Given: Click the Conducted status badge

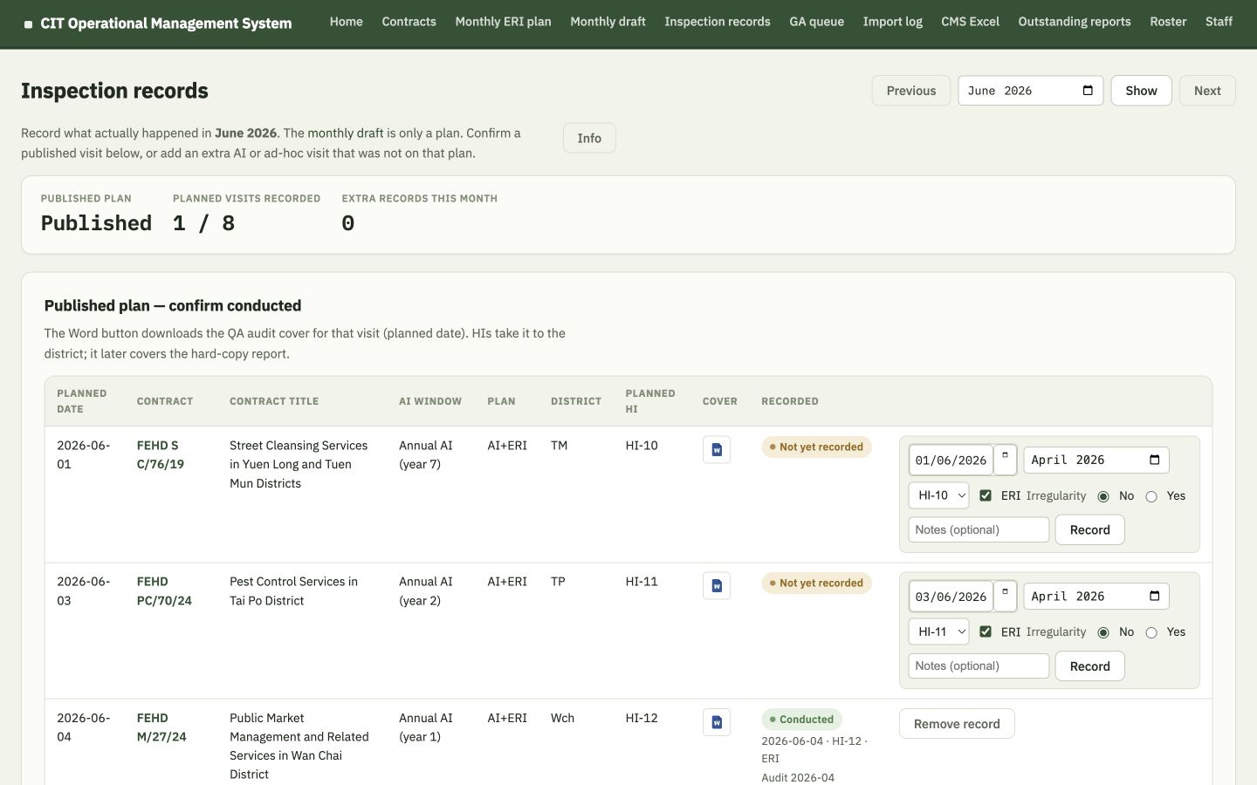Looking at the screenshot, I should pyautogui.click(x=801, y=720).
